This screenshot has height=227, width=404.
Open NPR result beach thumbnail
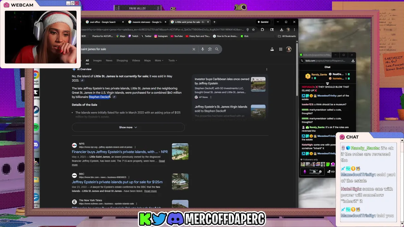(180, 152)
